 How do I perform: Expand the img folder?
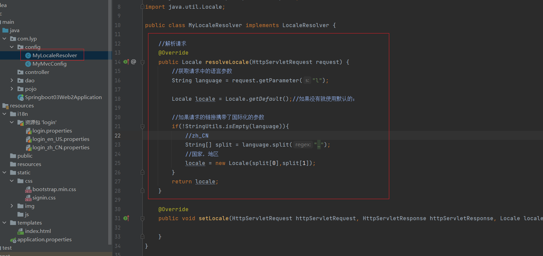(12, 206)
